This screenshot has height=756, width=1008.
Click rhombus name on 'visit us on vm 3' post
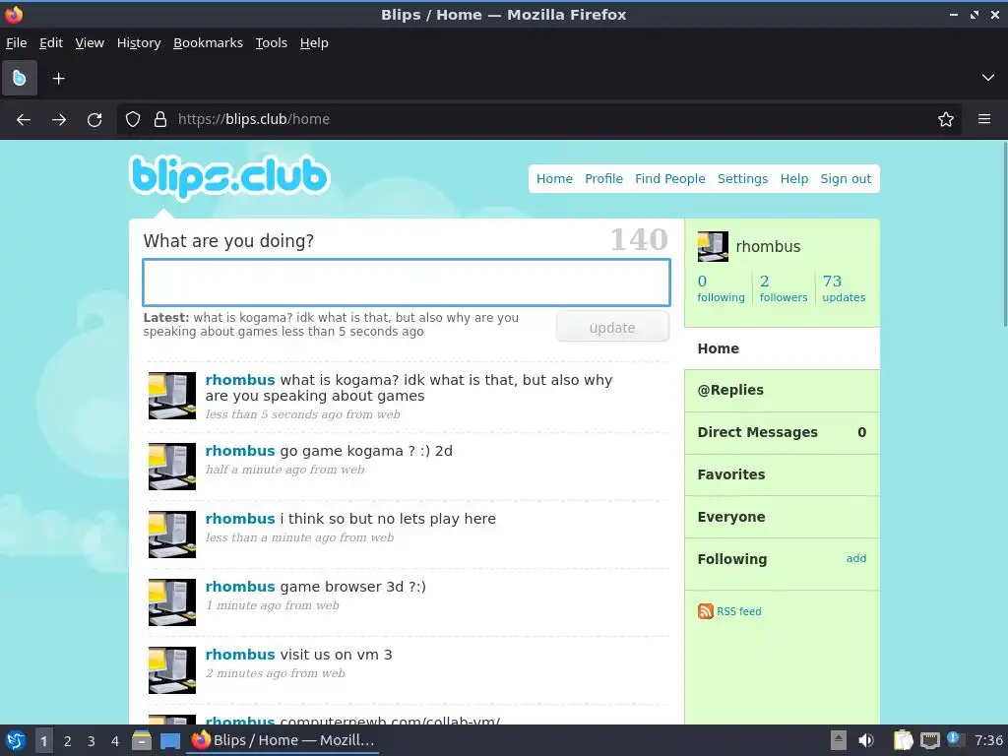pyautogui.click(x=240, y=655)
